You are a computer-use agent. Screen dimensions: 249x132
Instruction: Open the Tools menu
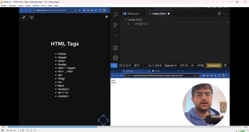point(43,5)
